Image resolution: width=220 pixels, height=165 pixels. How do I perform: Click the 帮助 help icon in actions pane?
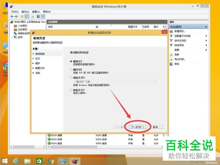point(171,64)
